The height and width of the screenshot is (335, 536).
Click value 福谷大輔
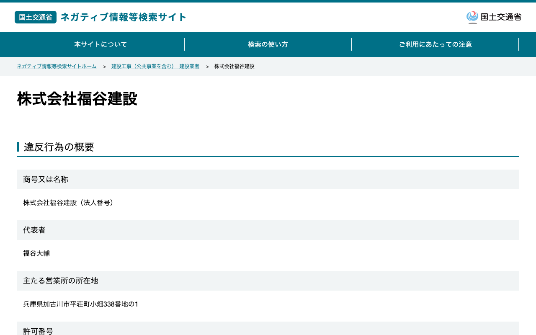pos(36,253)
